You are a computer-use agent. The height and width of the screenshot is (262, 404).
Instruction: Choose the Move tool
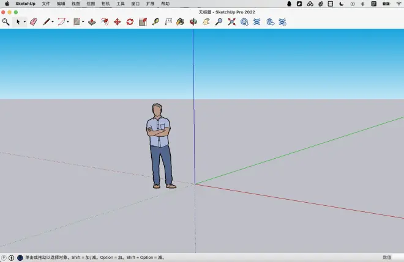117,21
